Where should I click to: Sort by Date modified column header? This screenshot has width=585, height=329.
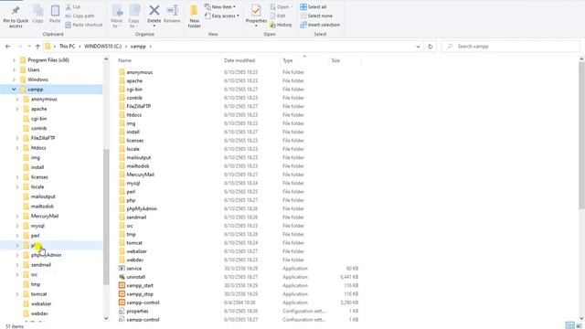tap(239, 60)
